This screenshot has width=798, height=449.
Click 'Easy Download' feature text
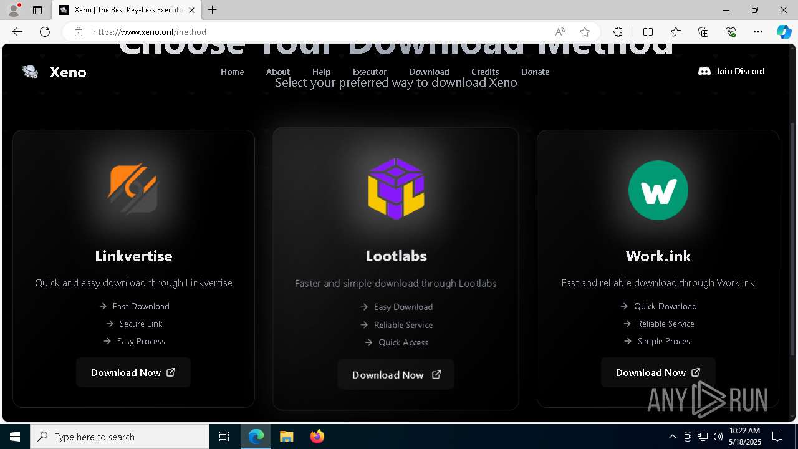pos(403,307)
